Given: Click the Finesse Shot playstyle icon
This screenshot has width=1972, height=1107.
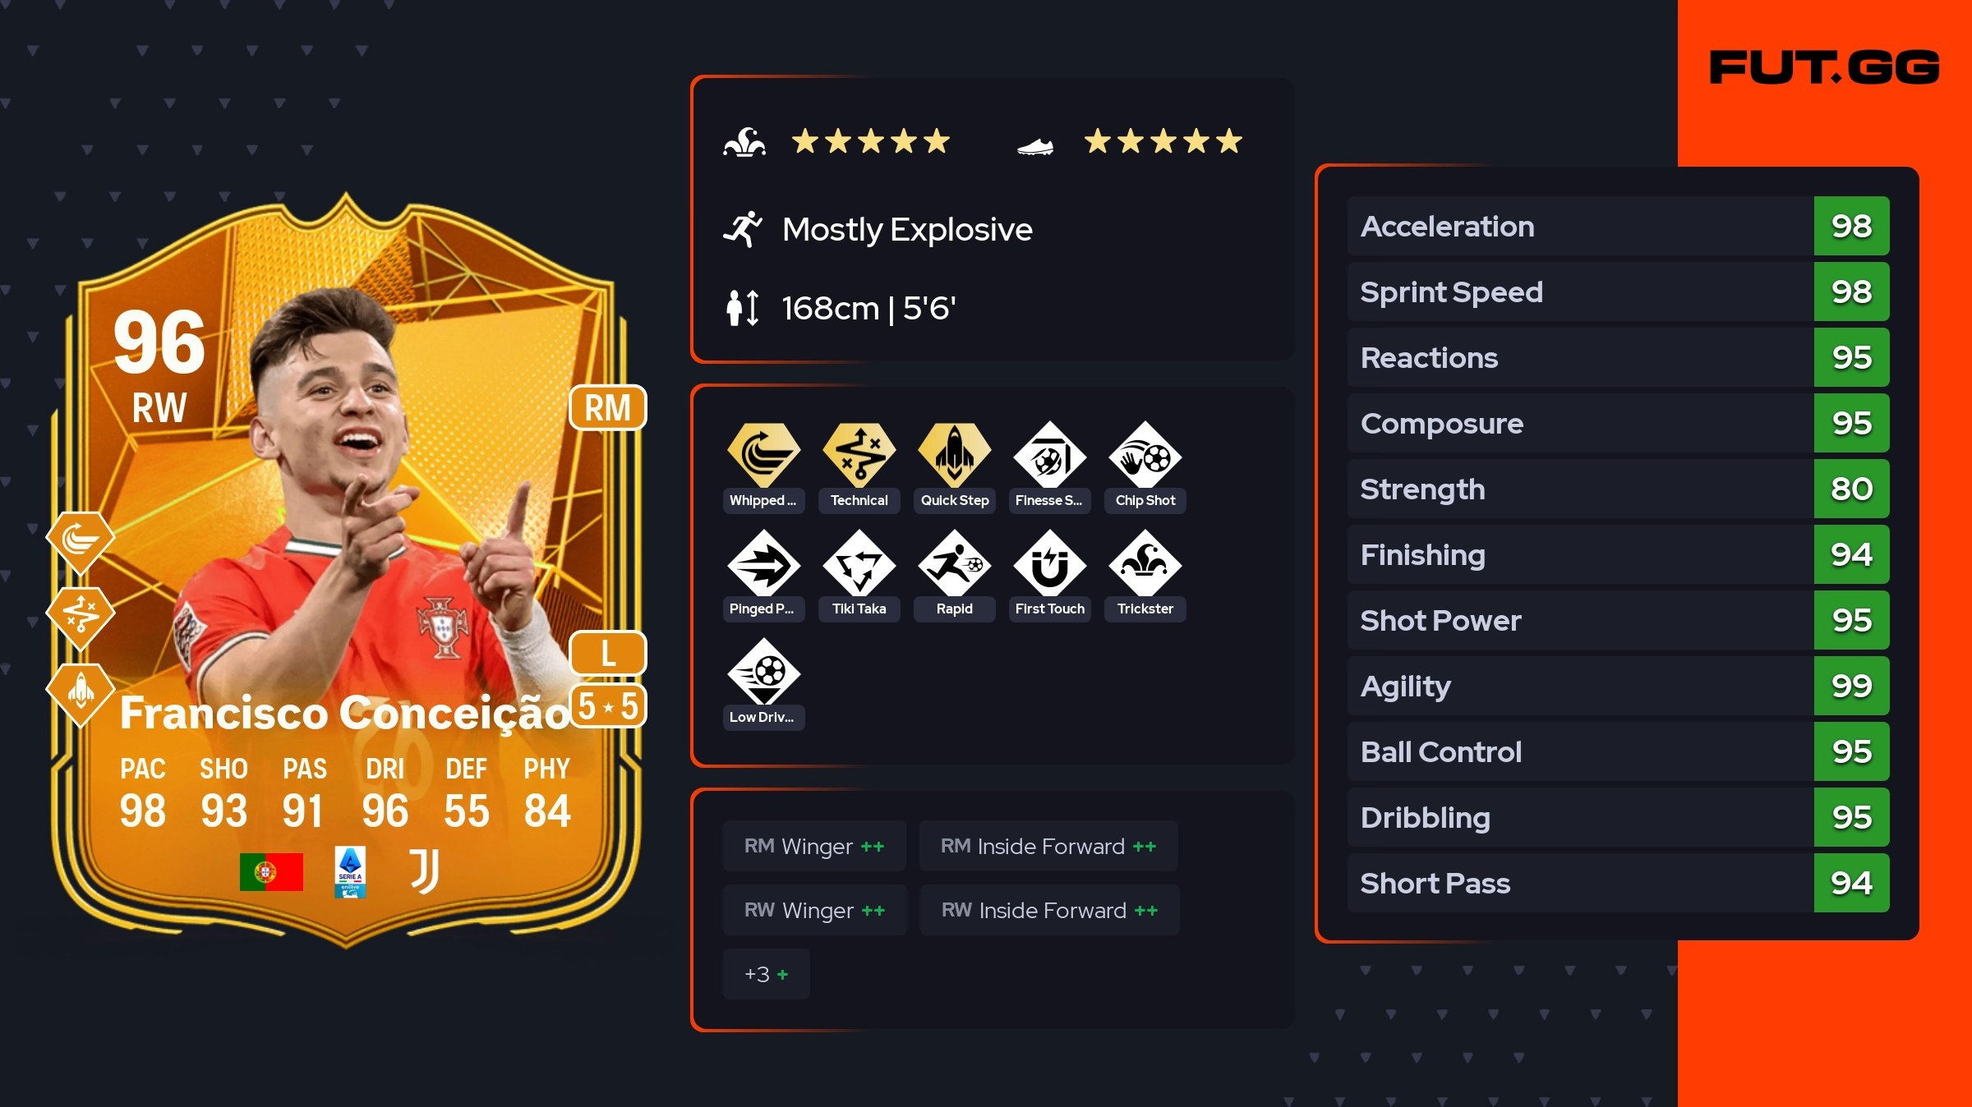Looking at the screenshot, I should coord(1049,455).
